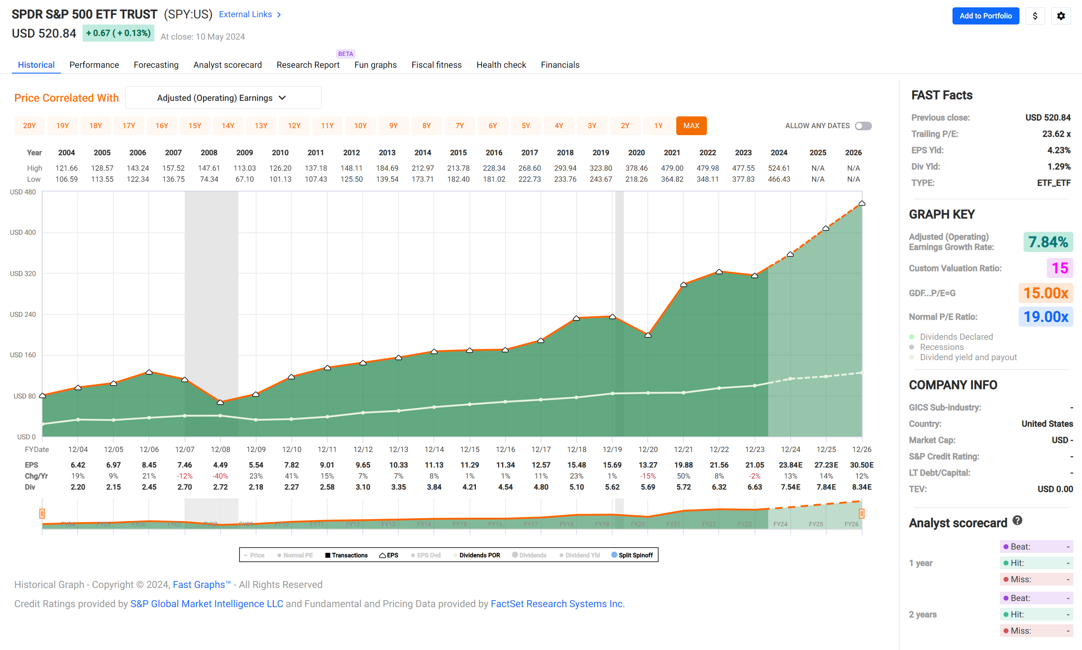Image resolution: width=1082 pixels, height=650 pixels.
Task: Click the dollar currency icon button
Action: tap(1035, 16)
